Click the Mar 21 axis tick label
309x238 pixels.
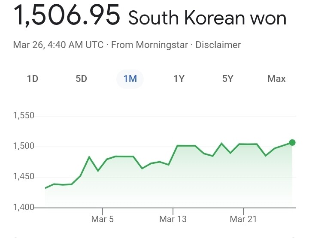pyautogui.click(x=243, y=219)
